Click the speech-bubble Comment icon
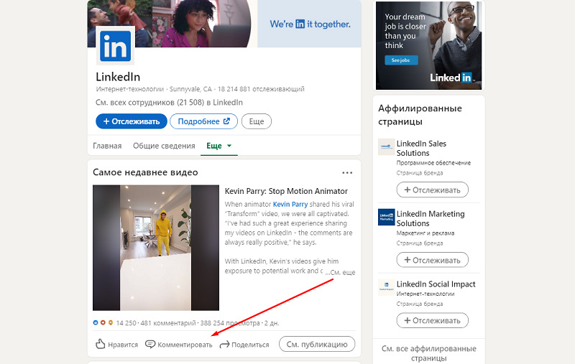 tap(150, 344)
